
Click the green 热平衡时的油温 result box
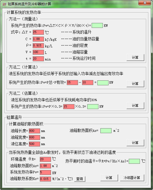click(x=134, y=161)
